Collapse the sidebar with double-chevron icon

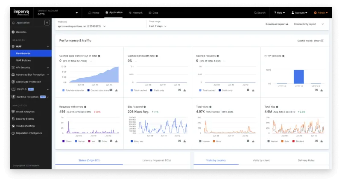[x=47, y=23]
